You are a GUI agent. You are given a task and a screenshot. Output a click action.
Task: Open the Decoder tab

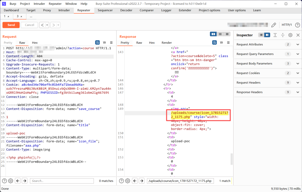[126, 10]
